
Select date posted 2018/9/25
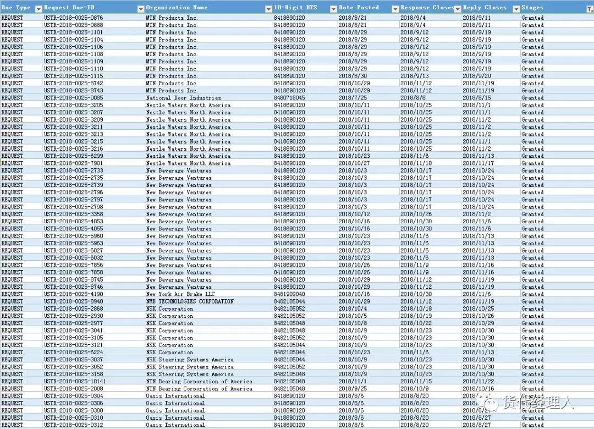click(353, 389)
